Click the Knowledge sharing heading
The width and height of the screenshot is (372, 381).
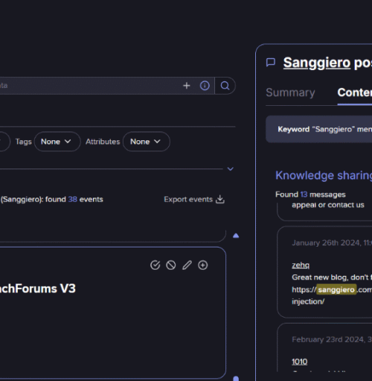point(324,175)
